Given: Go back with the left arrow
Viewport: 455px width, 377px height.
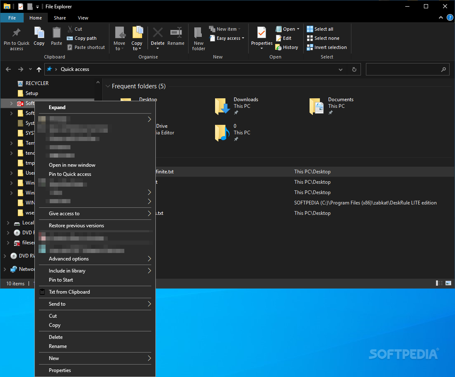Looking at the screenshot, I should tap(8, 69).
